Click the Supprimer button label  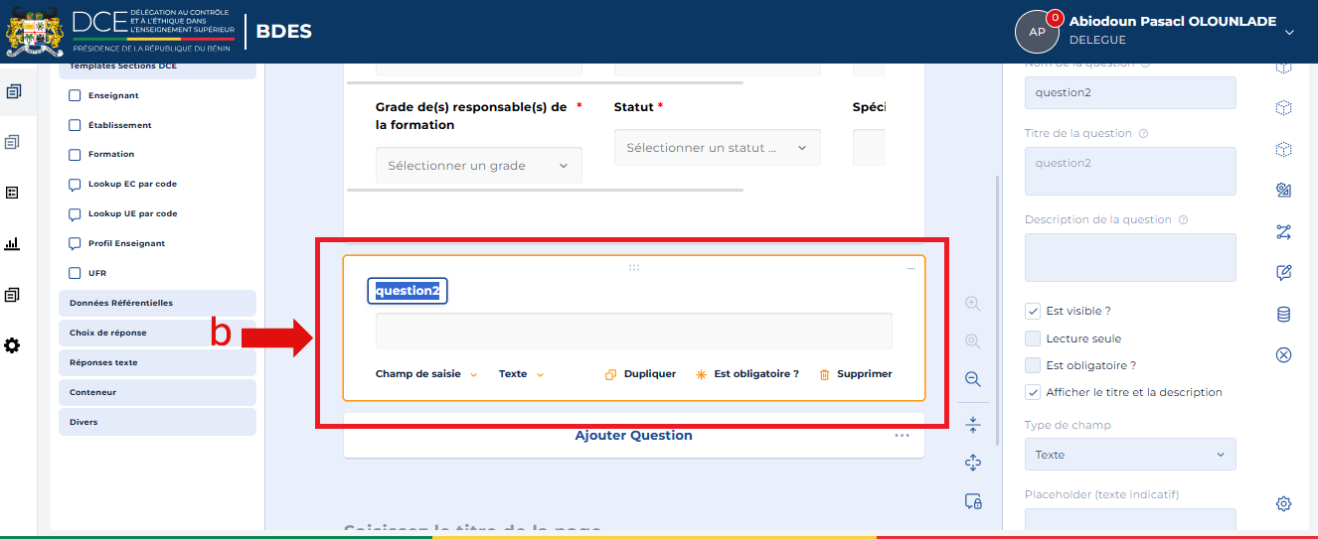[x=865, y=374]
